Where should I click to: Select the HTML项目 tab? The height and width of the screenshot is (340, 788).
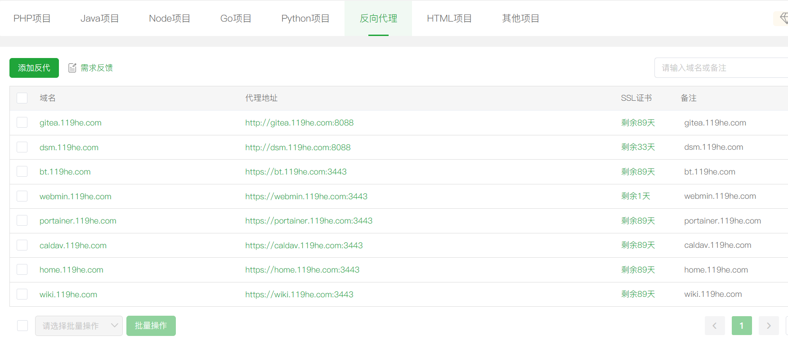point(449,18)
